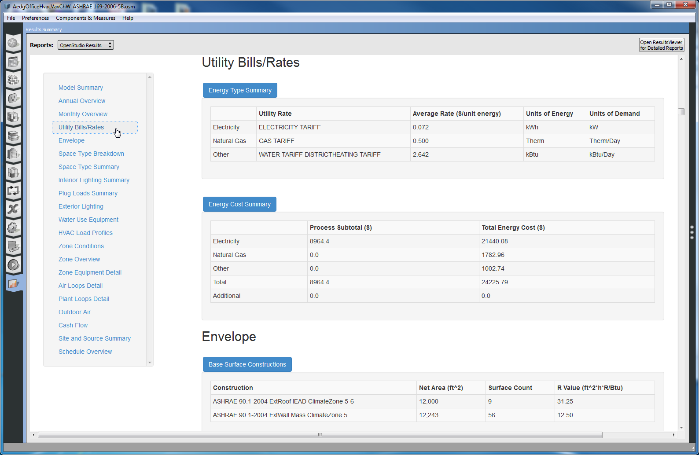
Task: Open the Output Variables X icon tab
Action: click(x=13, y=209)
